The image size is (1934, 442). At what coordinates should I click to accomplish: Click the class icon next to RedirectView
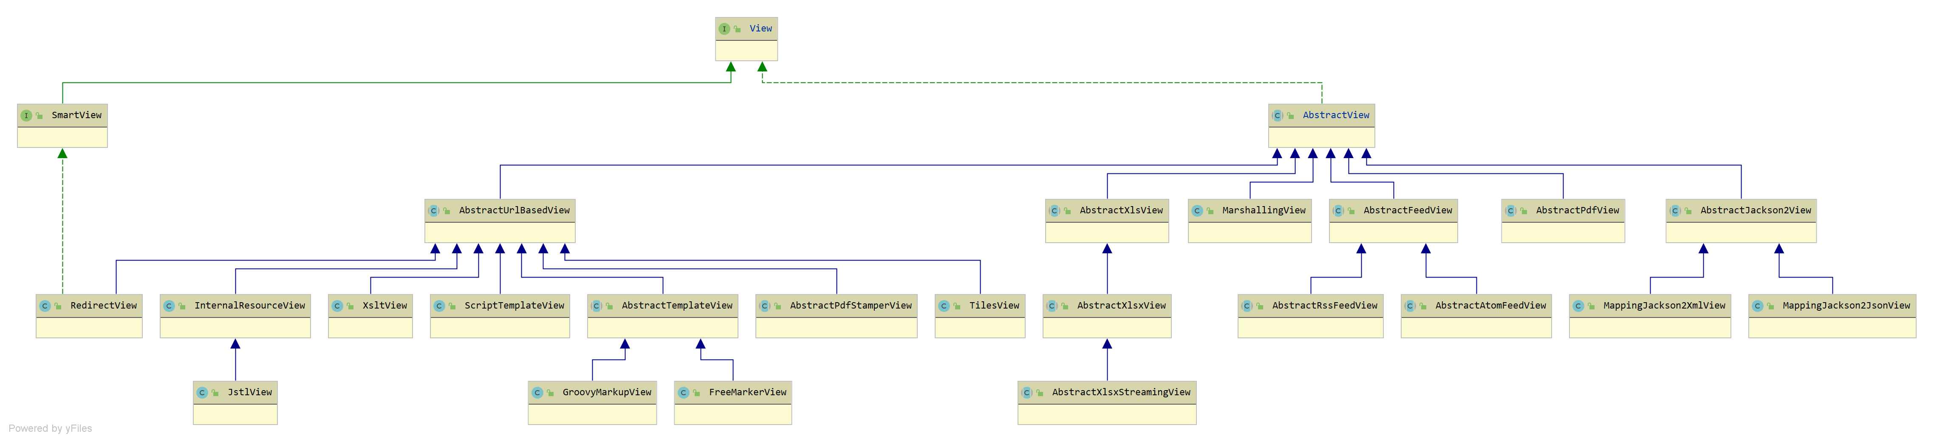coord(45,306)
